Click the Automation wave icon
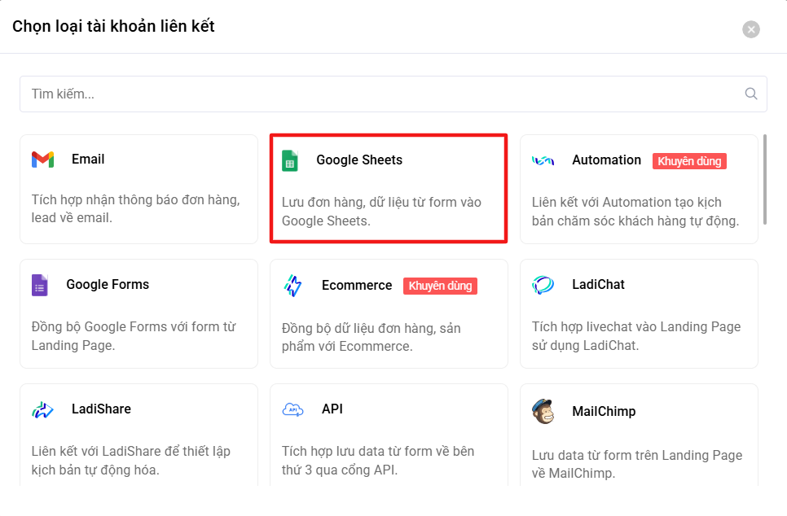Image resolution: width=787 pixels, height=516 pixels. click(543, 160)
